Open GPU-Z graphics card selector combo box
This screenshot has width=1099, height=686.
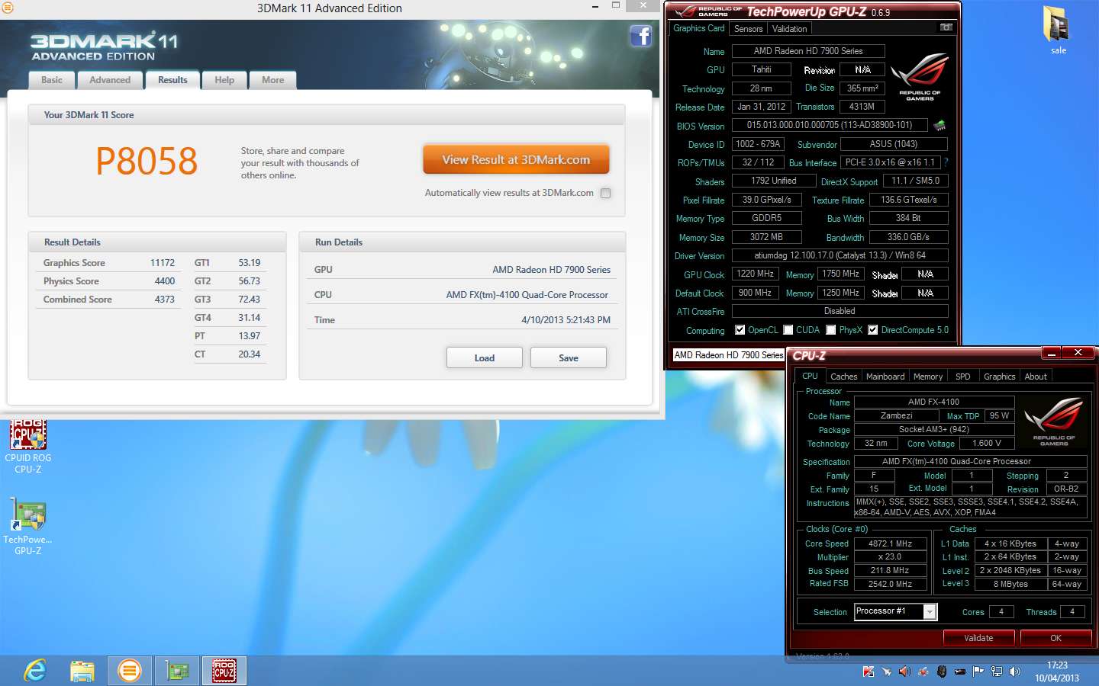point(728,355)
